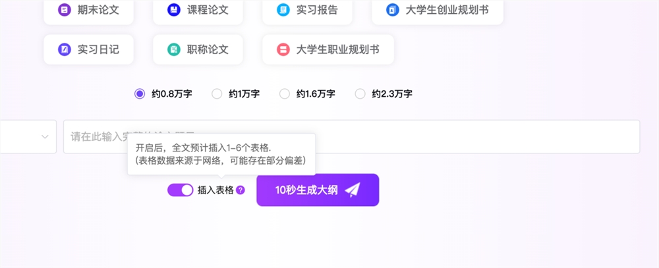Select the 约0.8万字 radio option
Viewport: 659px width, 268px height.
pyautogui.click(x=139, y=94)
